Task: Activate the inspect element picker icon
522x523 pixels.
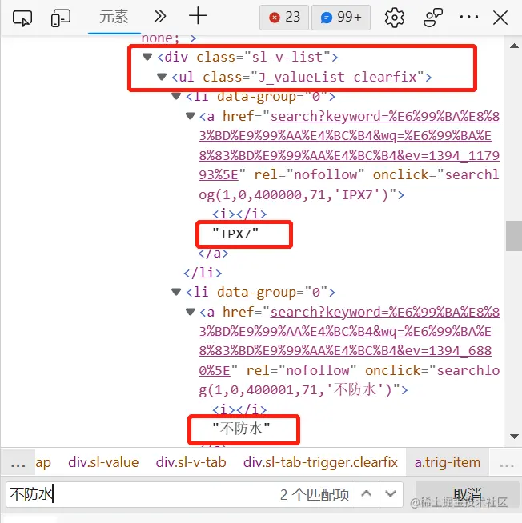Action: click(x=22, y=18)
